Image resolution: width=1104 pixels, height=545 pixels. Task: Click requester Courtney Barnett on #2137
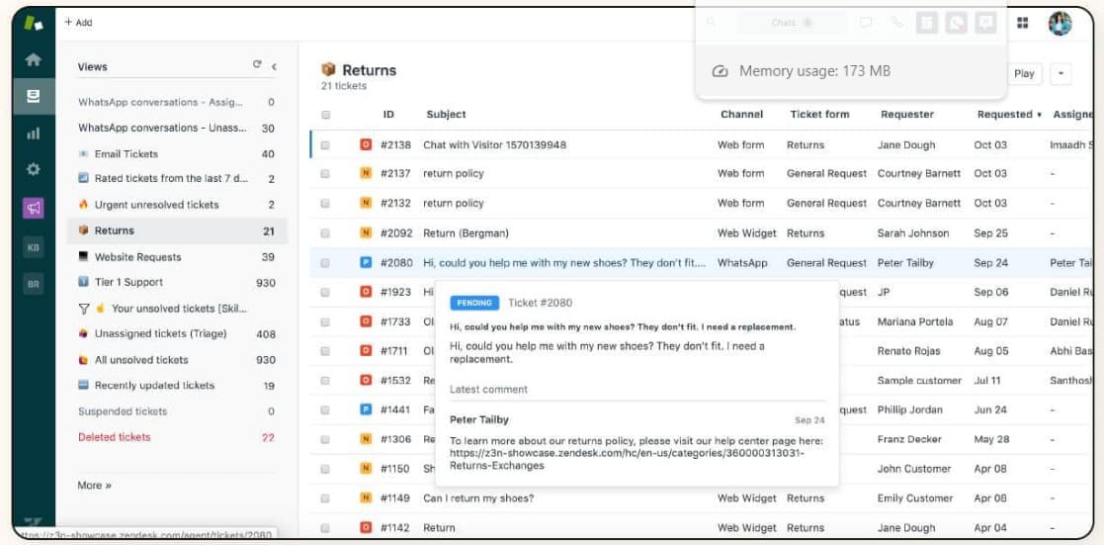pyautogui.click(x=919, y=173)
